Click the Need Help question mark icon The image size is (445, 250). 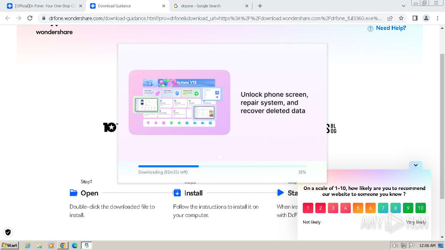[371, 28]
